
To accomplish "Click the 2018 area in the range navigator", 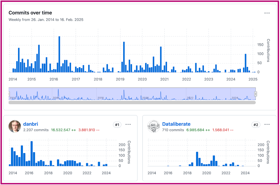I will pyautogui.click(x=101, y=98).
